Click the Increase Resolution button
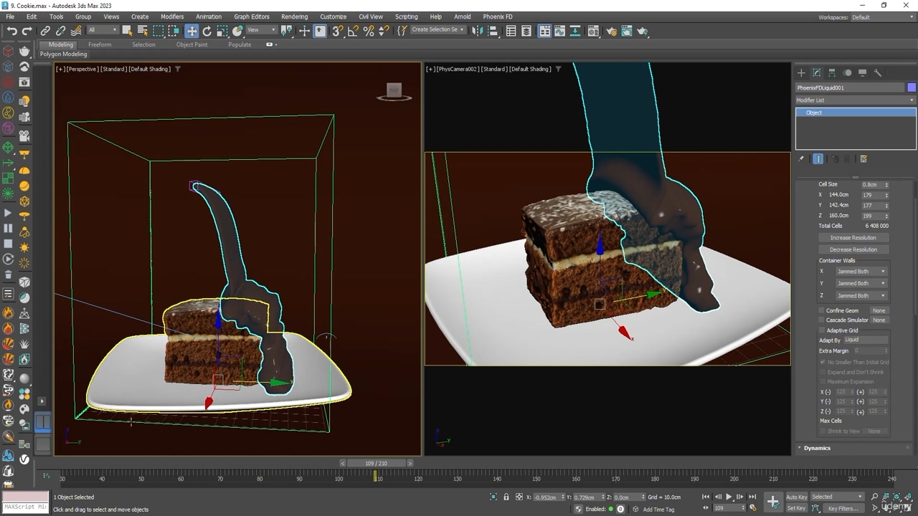 tap(853, 237)
